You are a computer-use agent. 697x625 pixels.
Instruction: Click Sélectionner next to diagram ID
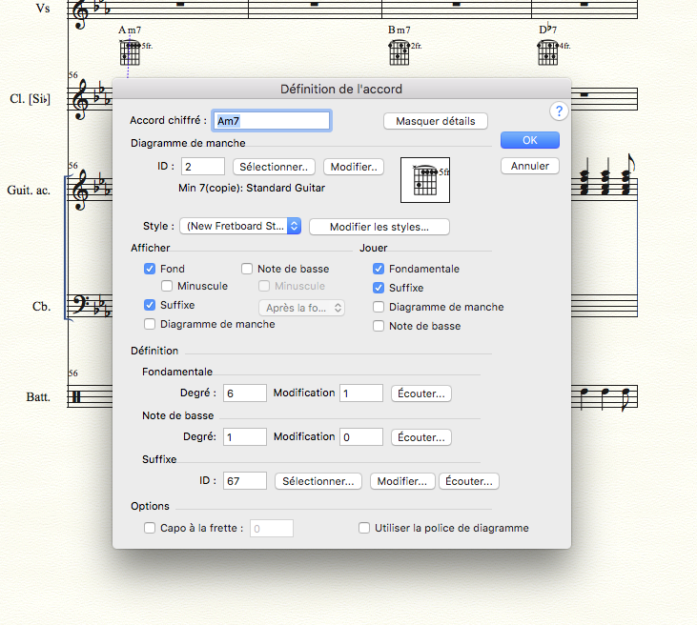274,167
